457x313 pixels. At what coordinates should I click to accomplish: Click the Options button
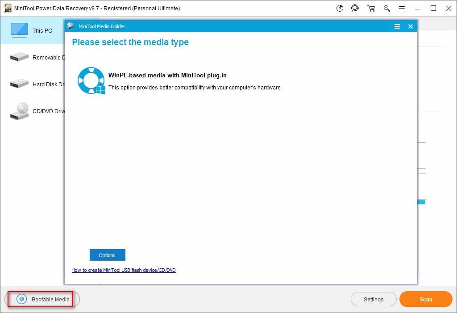[107, 255]
